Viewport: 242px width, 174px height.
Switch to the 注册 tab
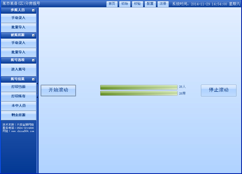163,4
